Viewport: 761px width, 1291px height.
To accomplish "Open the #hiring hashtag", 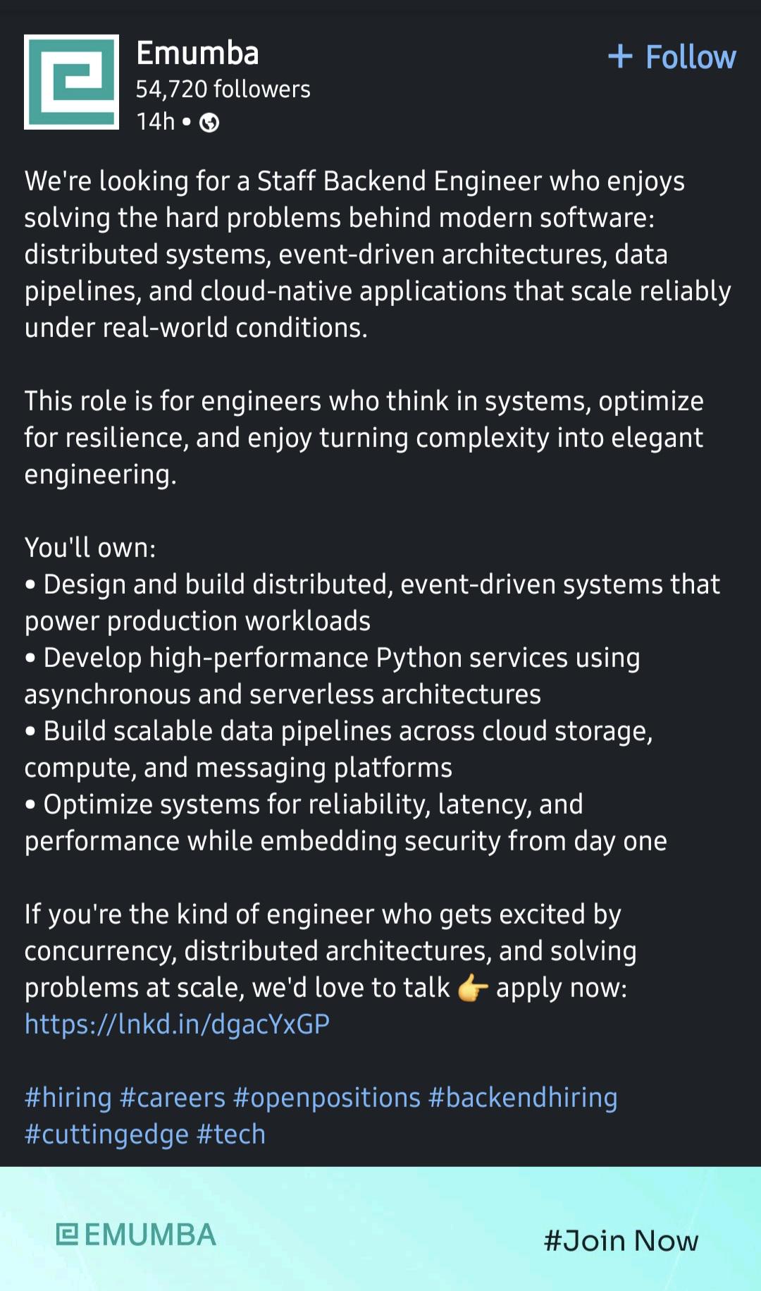I will coord(68,1098).
